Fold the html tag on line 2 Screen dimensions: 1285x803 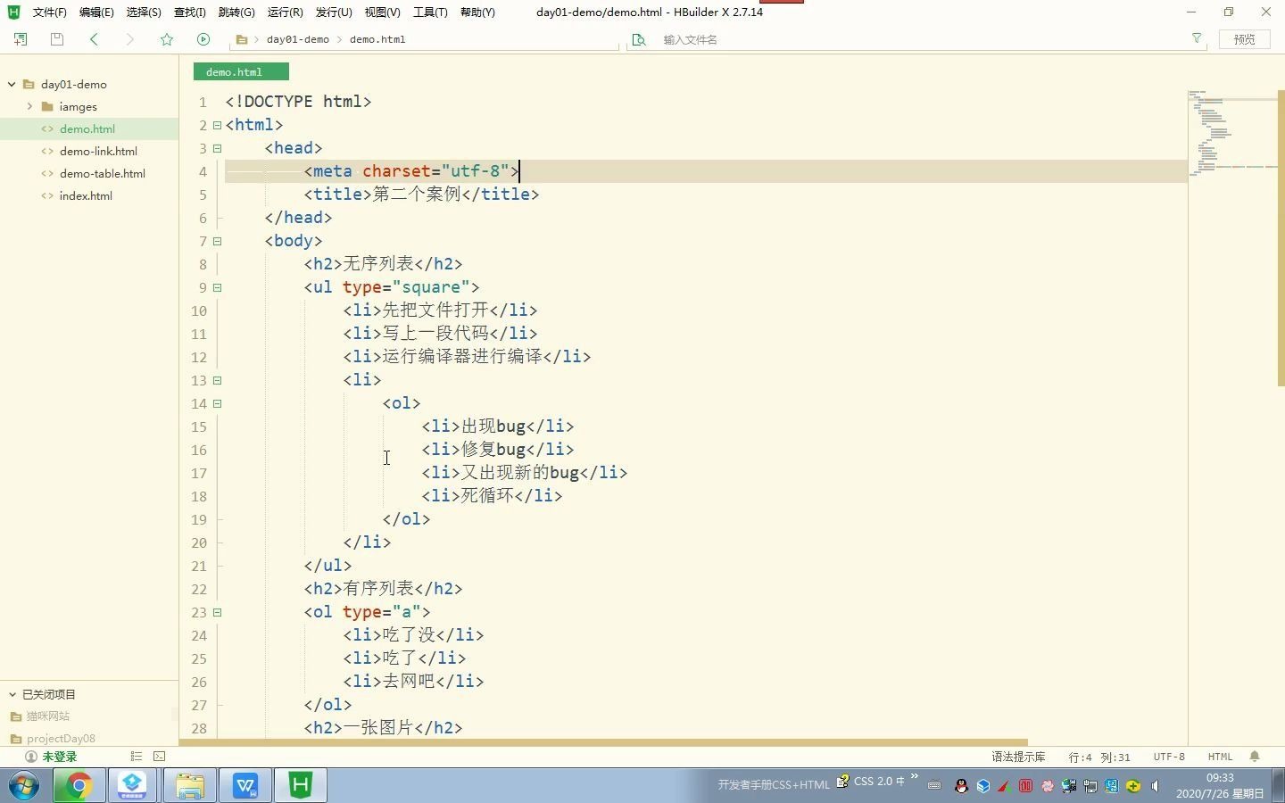(217, 125)
